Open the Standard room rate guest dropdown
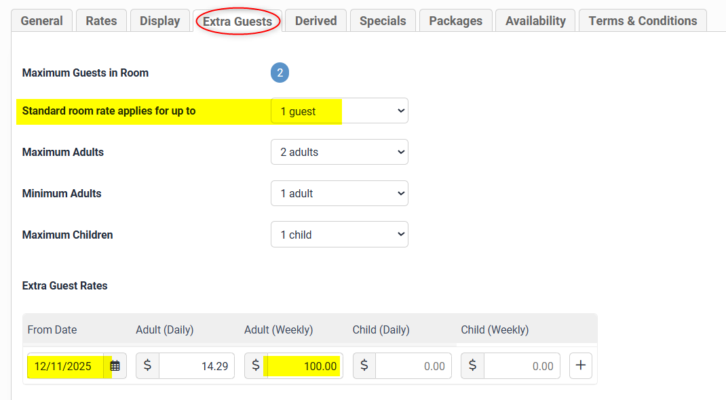 [x=339, y=111]
